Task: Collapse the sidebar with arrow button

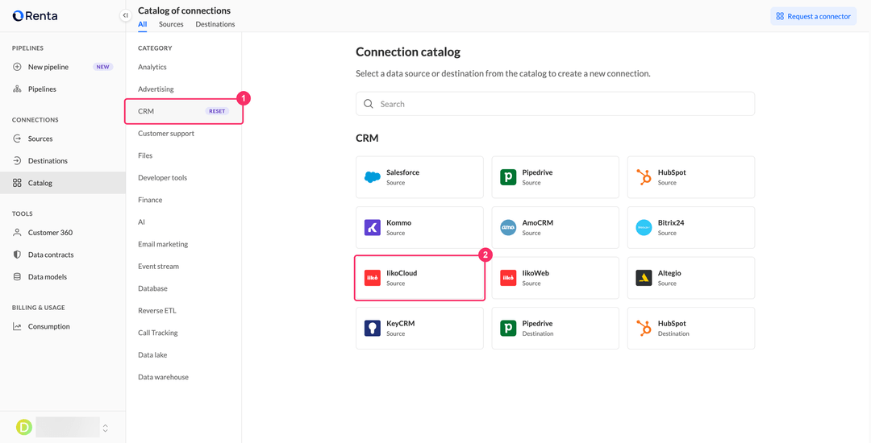Action: (126, 15)
